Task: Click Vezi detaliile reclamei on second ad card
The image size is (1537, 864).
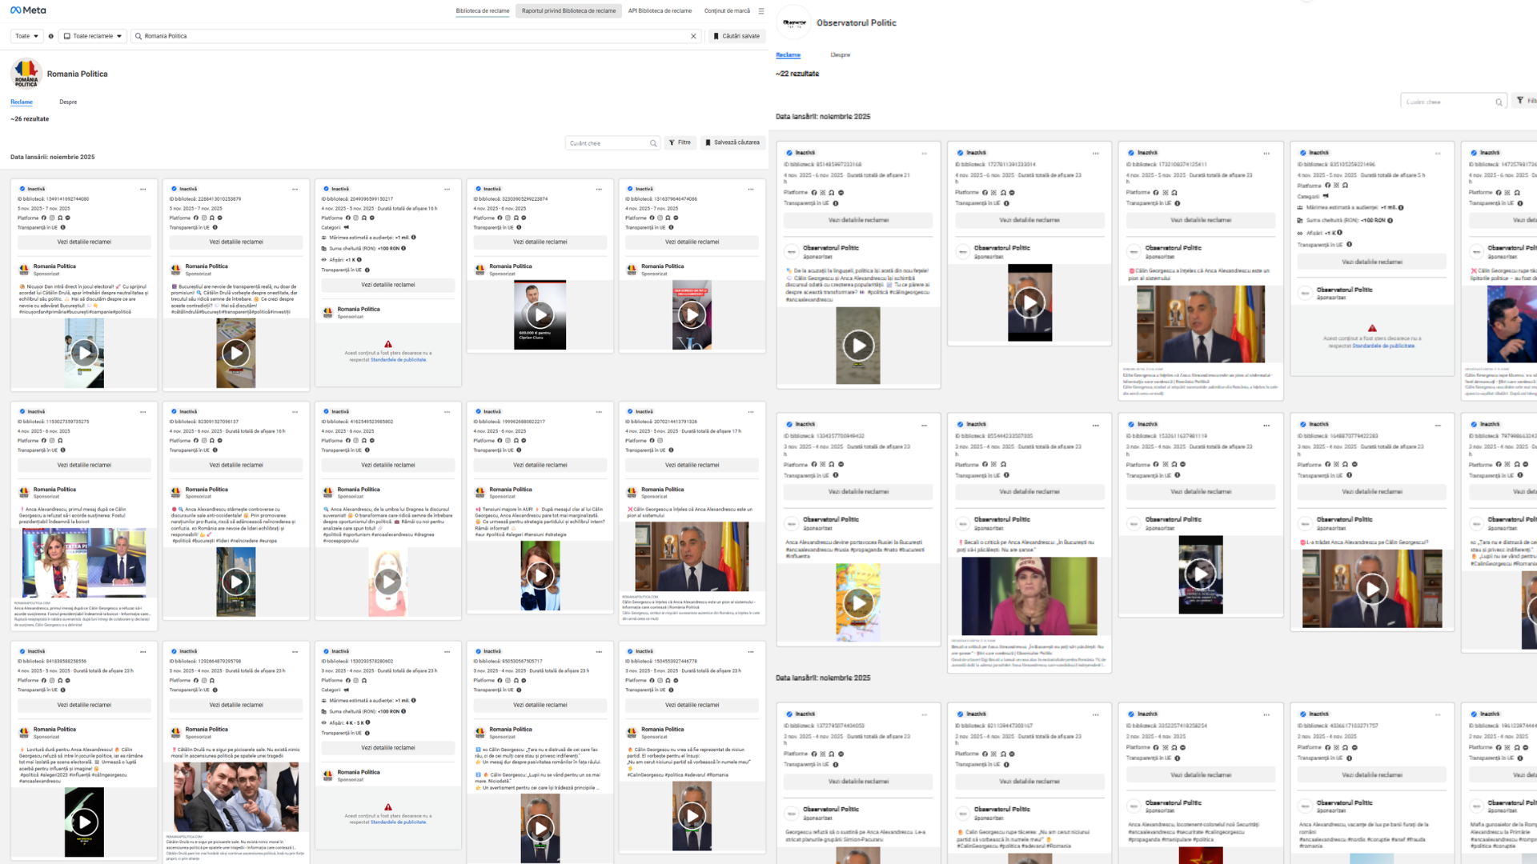Action: point(236,242)
